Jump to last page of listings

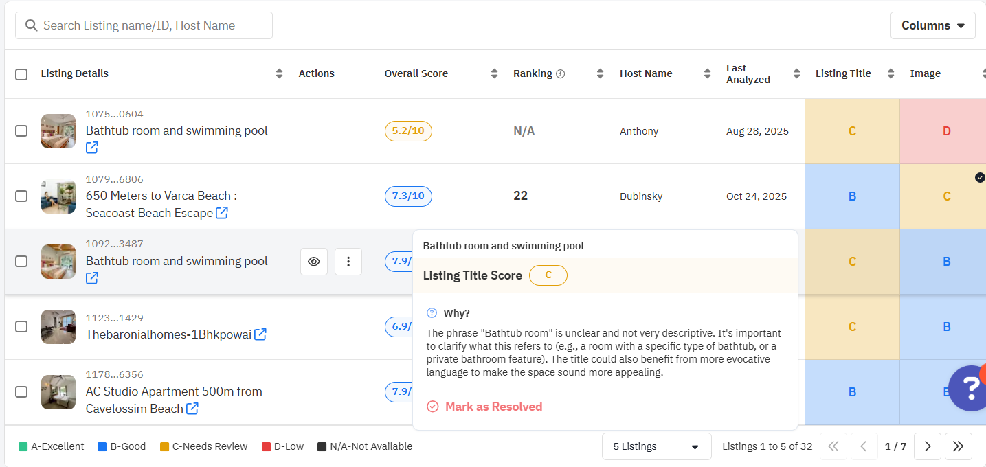[x=959, y=446]
